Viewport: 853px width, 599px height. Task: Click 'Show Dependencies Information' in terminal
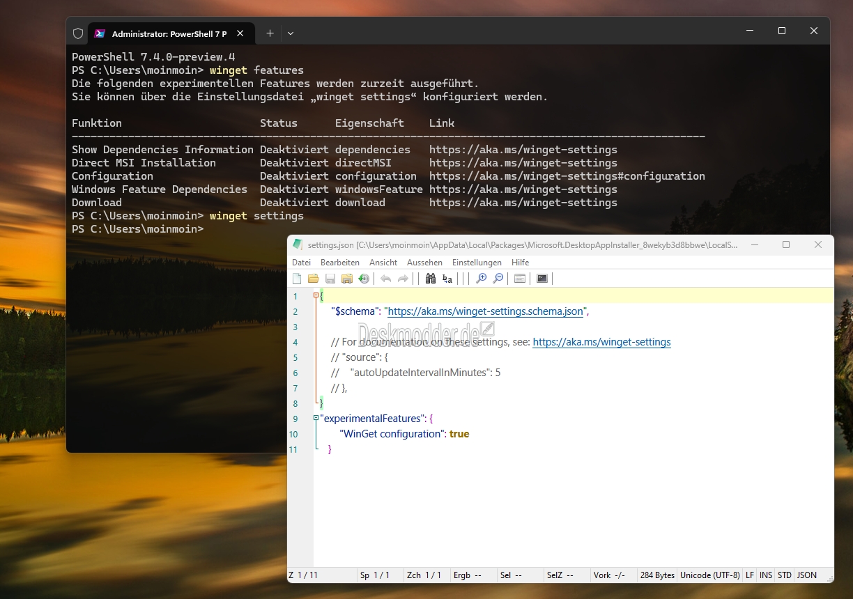pyautogui.click(x=162, y=150)
